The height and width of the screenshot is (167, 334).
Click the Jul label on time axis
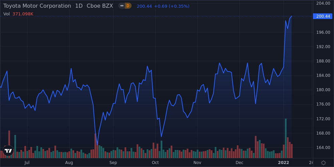[x=27, y=163]
